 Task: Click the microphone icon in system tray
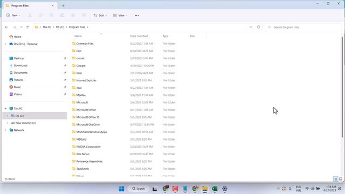tap(290, 189)
